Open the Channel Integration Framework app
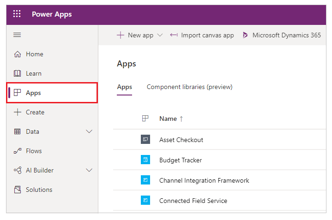Viewport: 332px width, 220px height. point(204,180)
